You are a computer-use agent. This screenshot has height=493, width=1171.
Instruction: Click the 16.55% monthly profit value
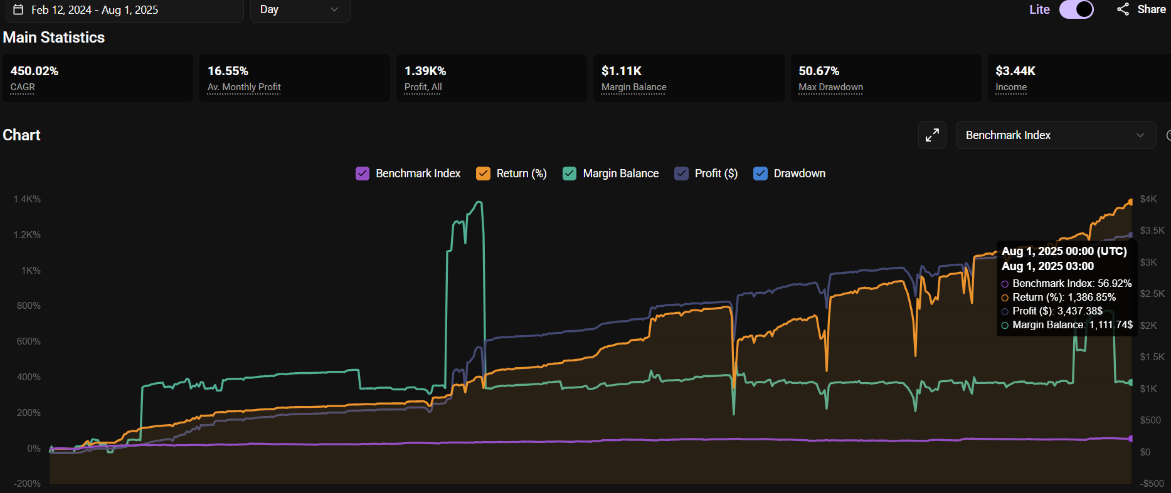(228, 71)
